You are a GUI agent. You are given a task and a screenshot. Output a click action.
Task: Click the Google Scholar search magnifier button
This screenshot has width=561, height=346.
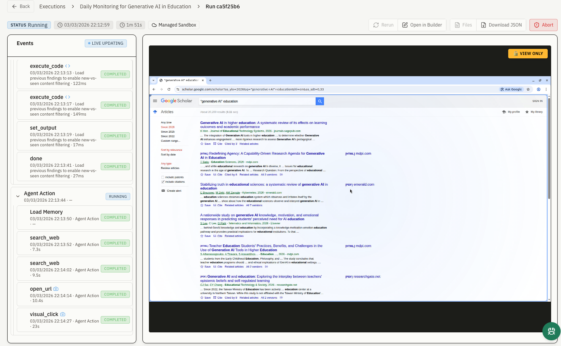(x=320, y=101)
